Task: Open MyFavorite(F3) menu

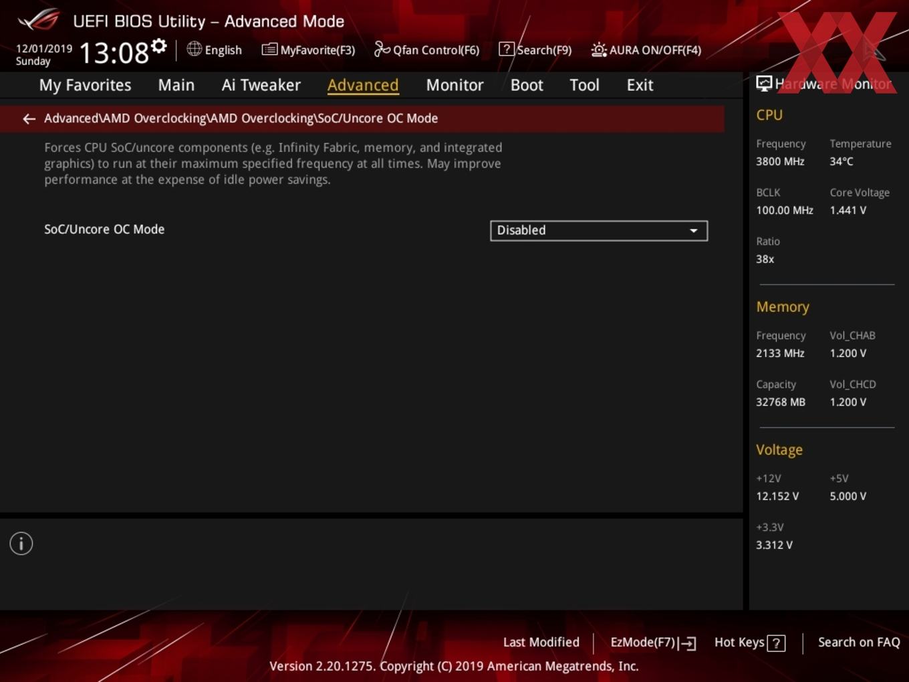Action: (x=308, y=49)
